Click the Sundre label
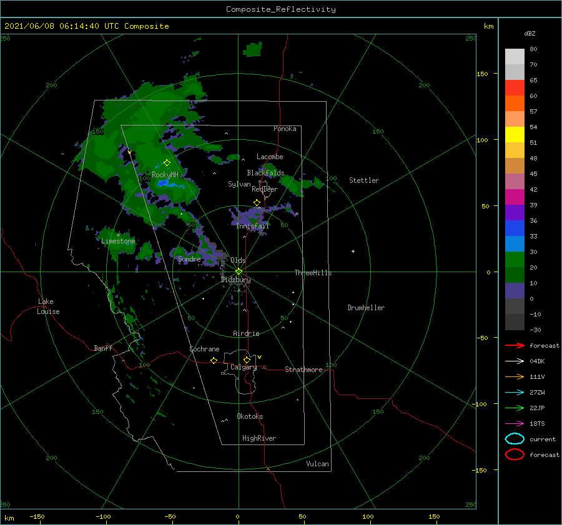The height and width of the screenshot is (525, 562). 189,258
